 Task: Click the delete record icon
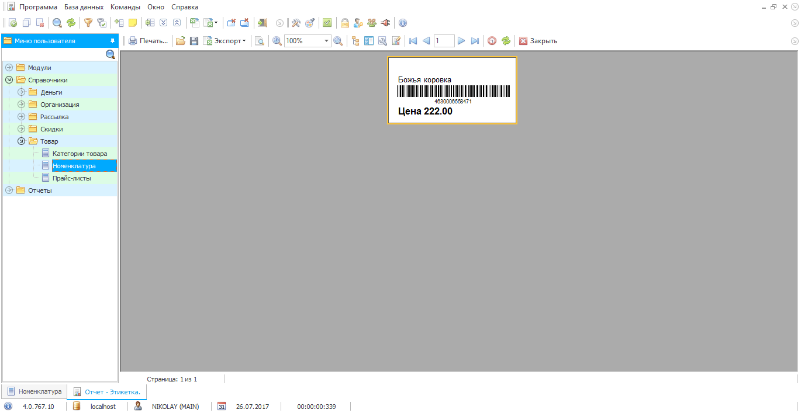40,23
